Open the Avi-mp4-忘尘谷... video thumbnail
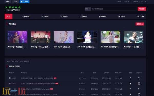 pyautogui.click(x=64, y=37)
